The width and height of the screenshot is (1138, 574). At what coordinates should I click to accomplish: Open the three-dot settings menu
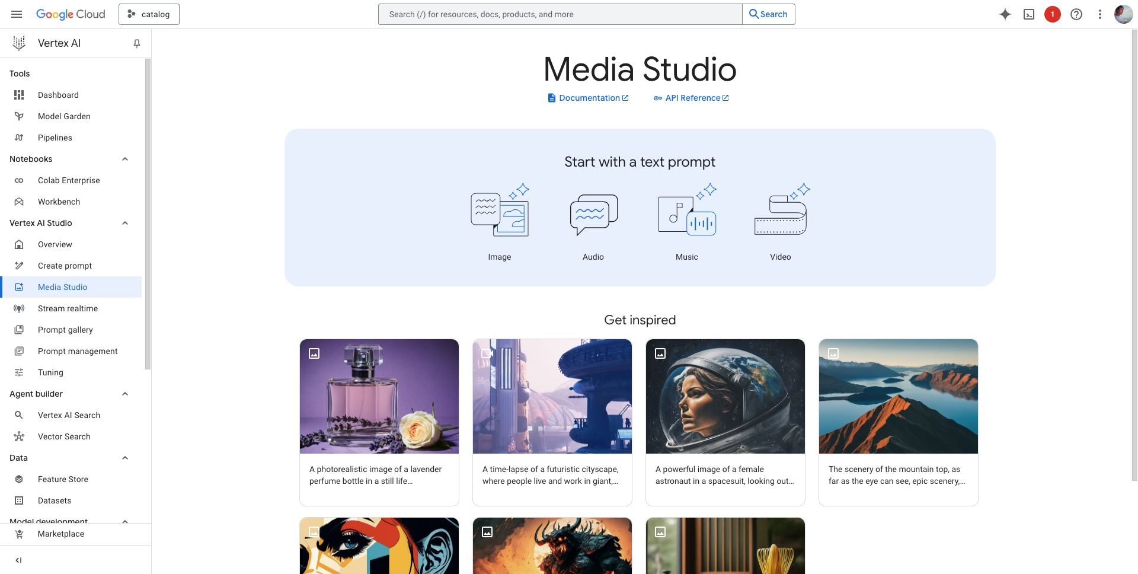point(1100,14)
